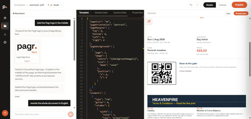
Task: Click the Pagr docs logo thumbnail
Action: click(x=27, y=48)
